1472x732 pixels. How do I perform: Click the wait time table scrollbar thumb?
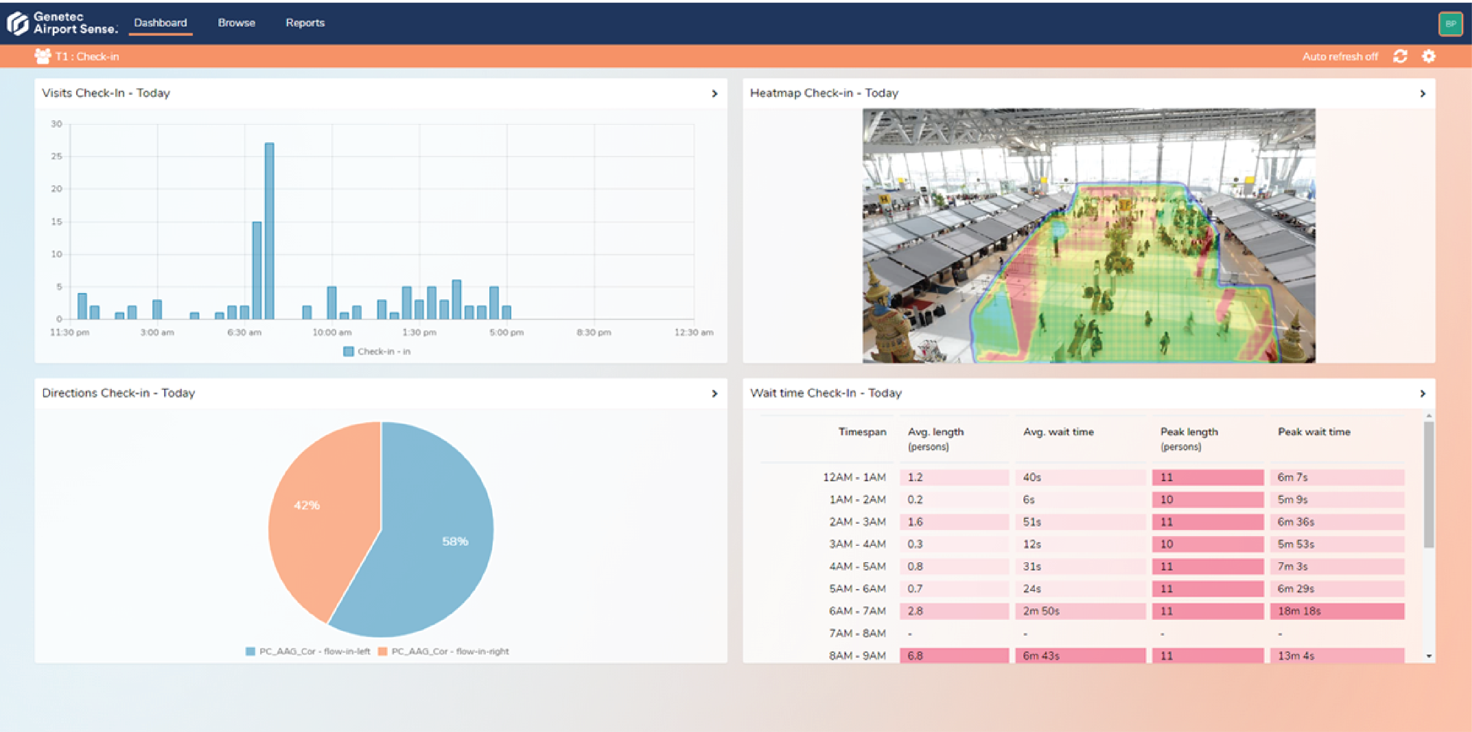[1428, 486]
